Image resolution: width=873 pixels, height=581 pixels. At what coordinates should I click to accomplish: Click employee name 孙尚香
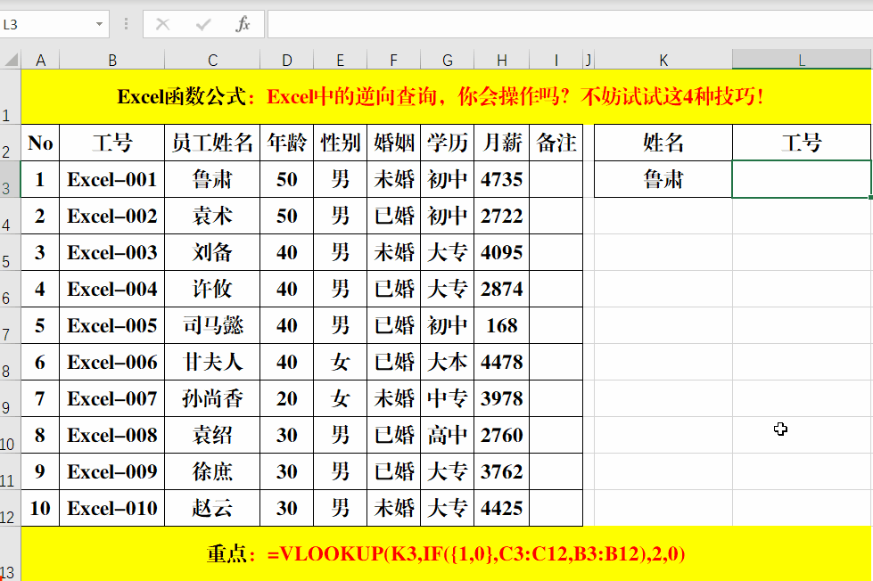pyautogui.click(x=212, y=398)
